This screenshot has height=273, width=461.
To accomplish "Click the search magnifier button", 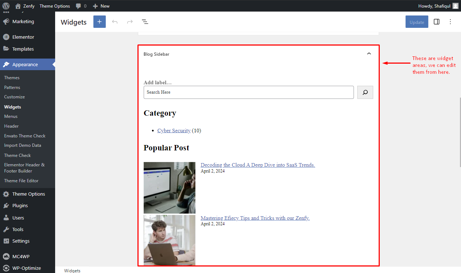I will pyautogui.click(x=365, y=92).
